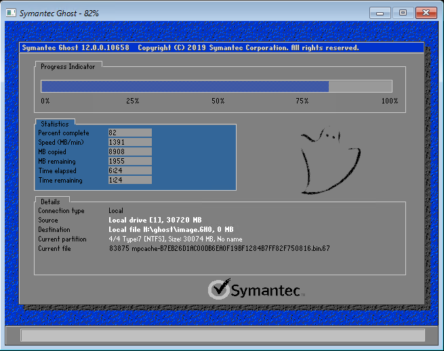Viewport: 444px width, 351px height.
Task: Click the Speed value 1391
Action: 130,142
